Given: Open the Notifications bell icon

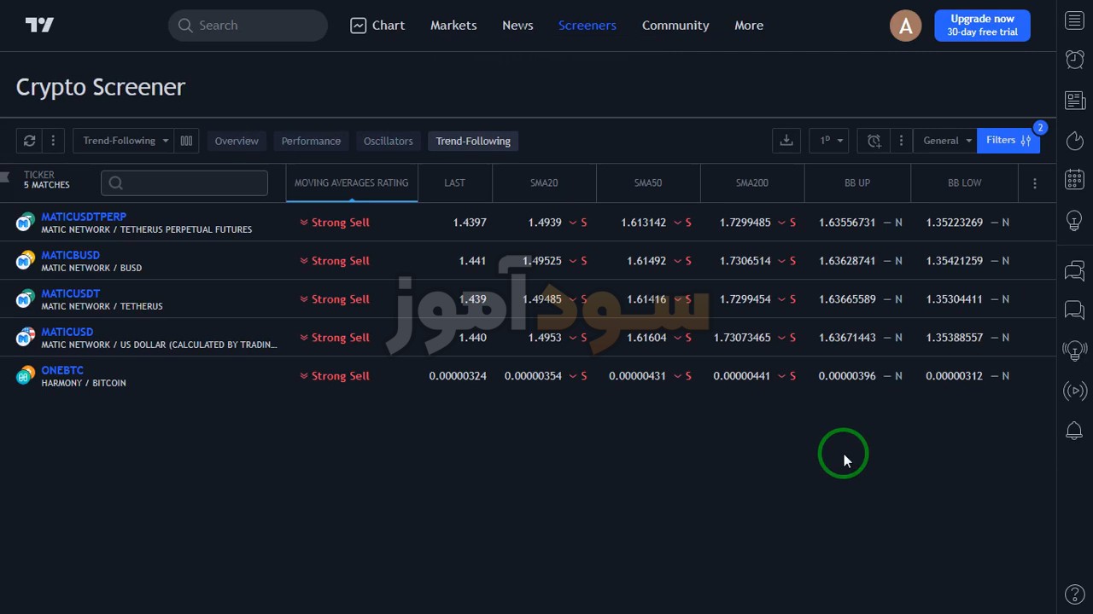Looking at the screenshot, I should click(x=1074, y=431).
